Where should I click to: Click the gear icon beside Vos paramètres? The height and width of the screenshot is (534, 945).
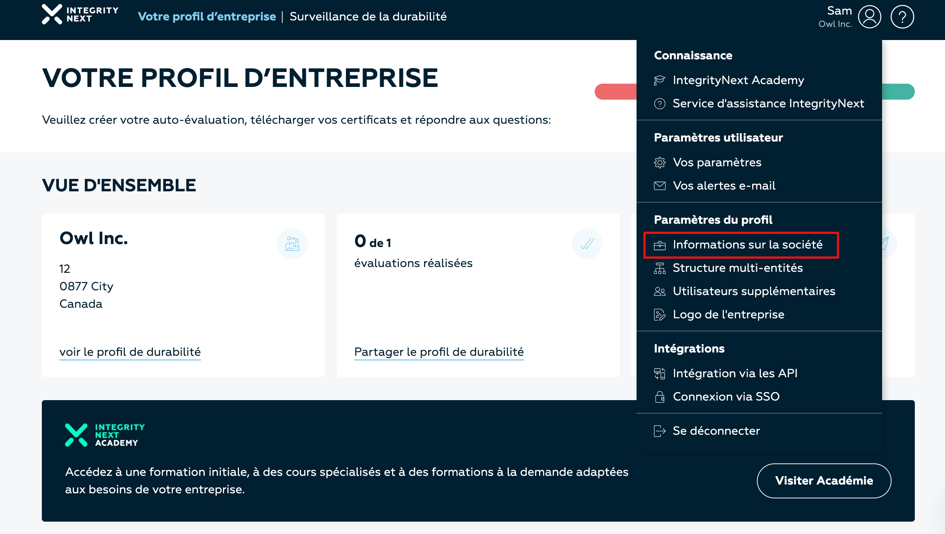pyautogui.click(x=659, y=163)
